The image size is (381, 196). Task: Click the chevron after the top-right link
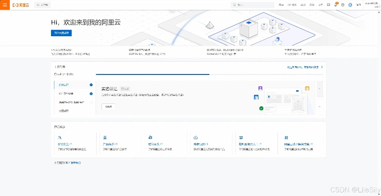point(322,67)
